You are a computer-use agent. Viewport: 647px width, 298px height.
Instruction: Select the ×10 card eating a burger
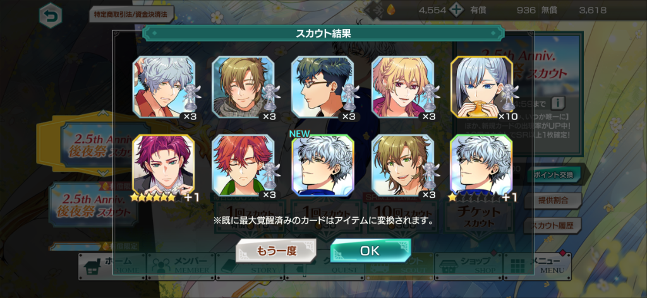[x=481, y=87]
